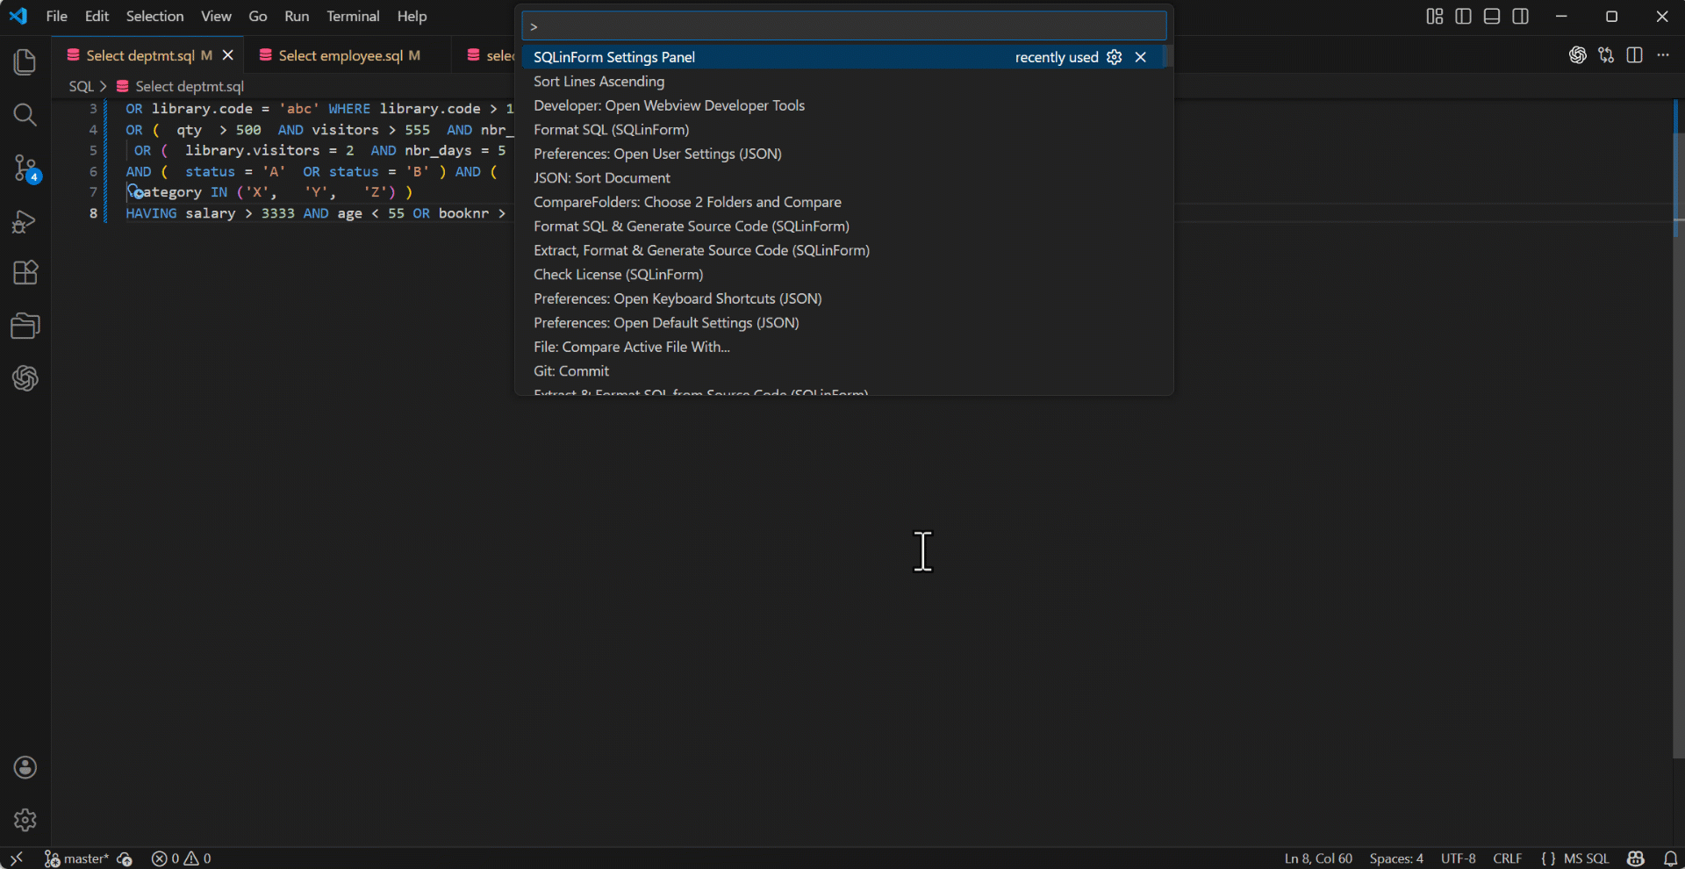The width and height of the screenshot is (1685, 869).
Task: Open the File menu
Action: click(x=56, y=16)
